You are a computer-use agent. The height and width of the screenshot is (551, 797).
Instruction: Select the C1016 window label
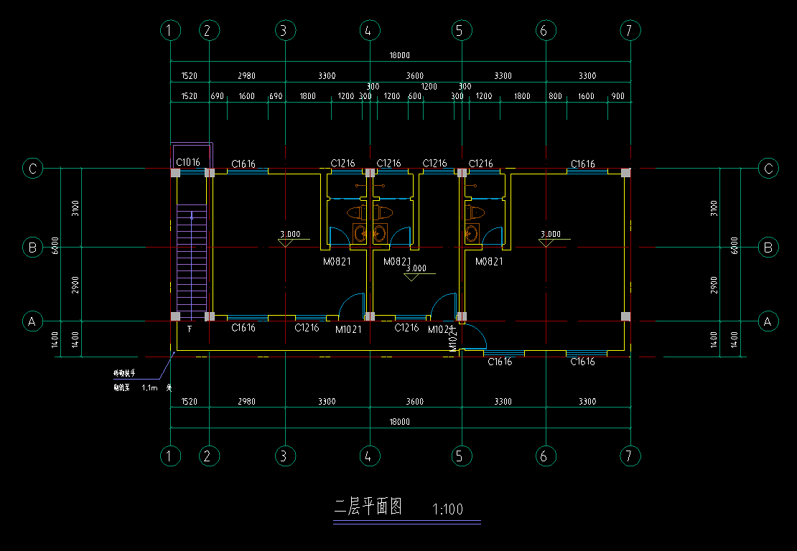click(188, 163)
